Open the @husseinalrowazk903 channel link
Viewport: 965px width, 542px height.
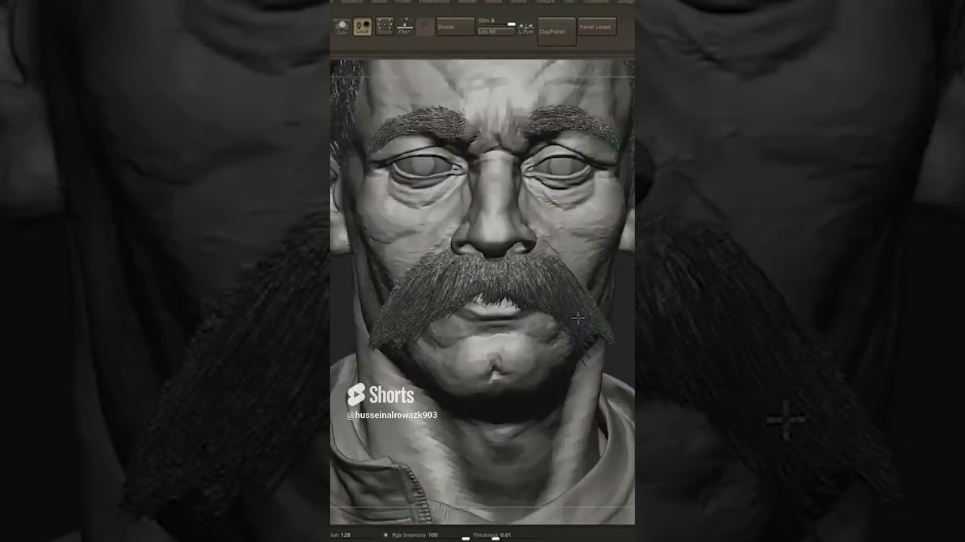point(392,415)
